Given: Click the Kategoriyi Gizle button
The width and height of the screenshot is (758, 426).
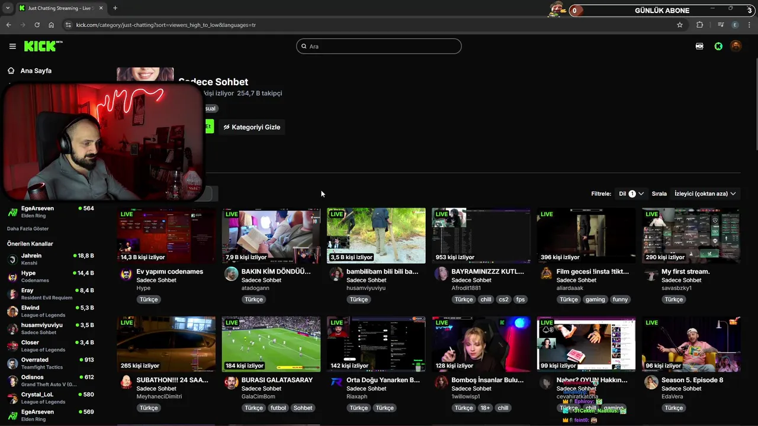Looking at the screenshot, I should [252, 127].
